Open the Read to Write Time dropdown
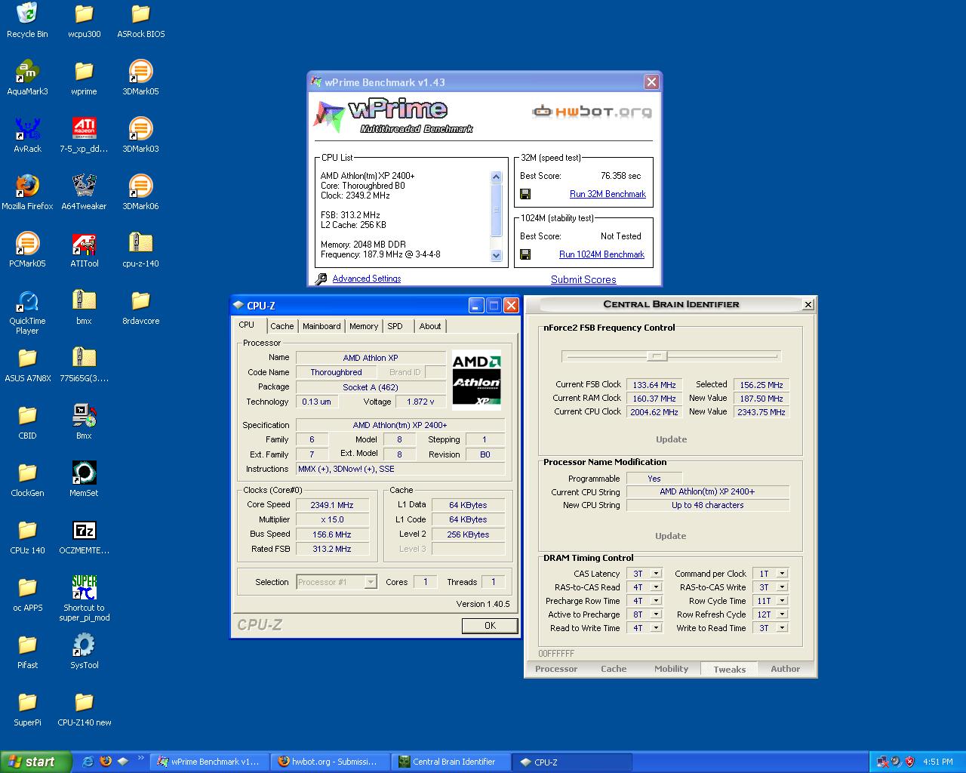Screen dimensions: 966x773 point(656,628)
